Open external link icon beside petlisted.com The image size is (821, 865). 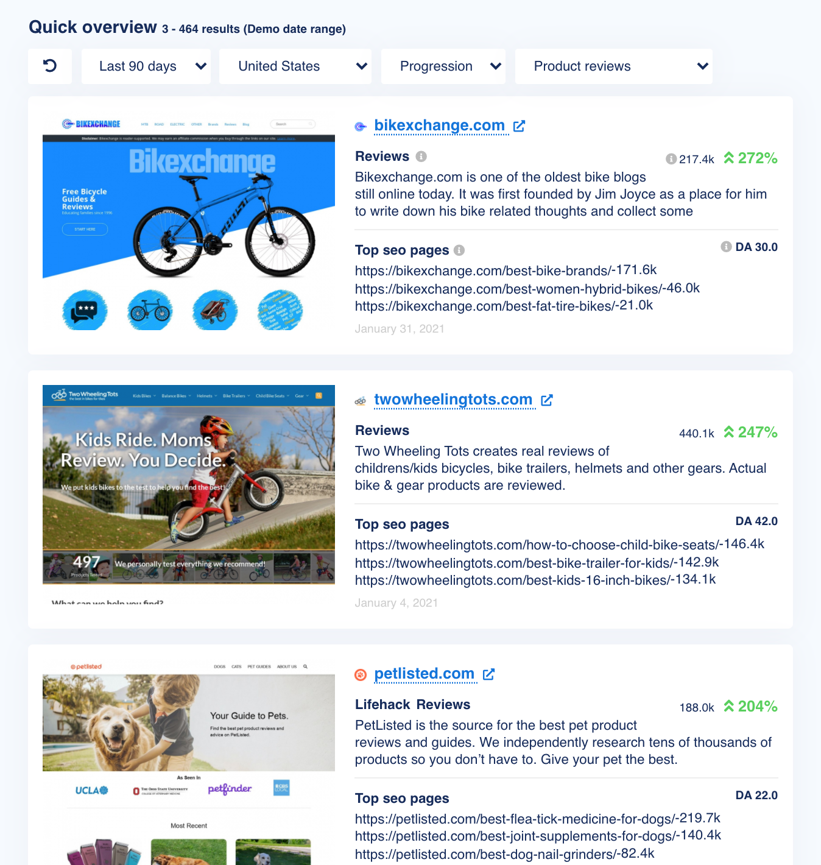pyautogui.click(x=488, y=674)
